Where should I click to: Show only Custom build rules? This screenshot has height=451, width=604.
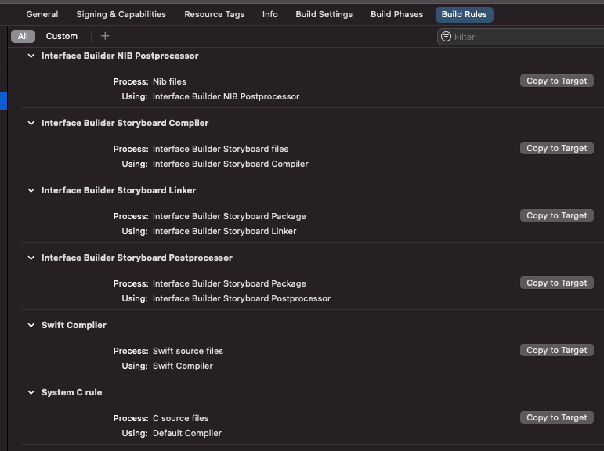62,36
